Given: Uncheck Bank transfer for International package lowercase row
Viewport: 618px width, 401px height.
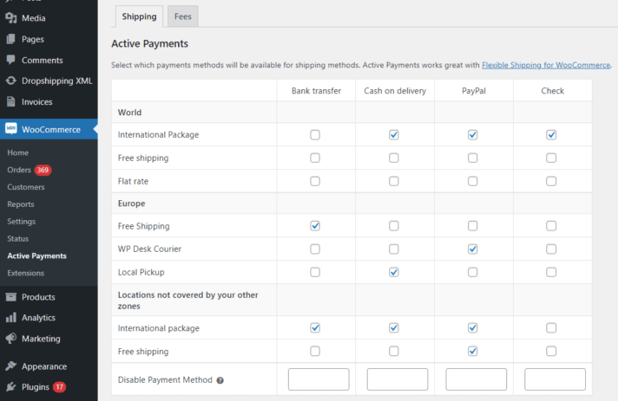Looking at the screenshot, I should pyautogui.click(x=315, y=327).
